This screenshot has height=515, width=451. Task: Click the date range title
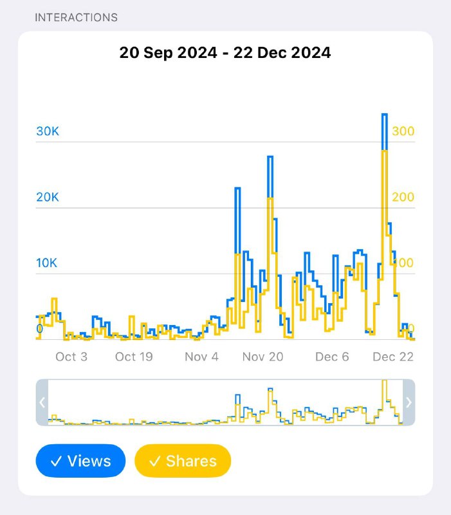pyautogui.click(x=225, y=53)
